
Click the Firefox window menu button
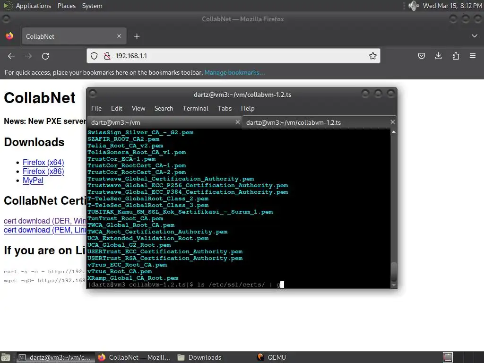pos(6,19)
